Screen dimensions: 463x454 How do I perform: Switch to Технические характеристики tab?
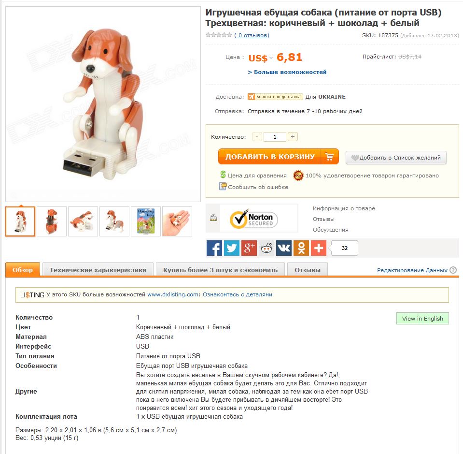98,269
